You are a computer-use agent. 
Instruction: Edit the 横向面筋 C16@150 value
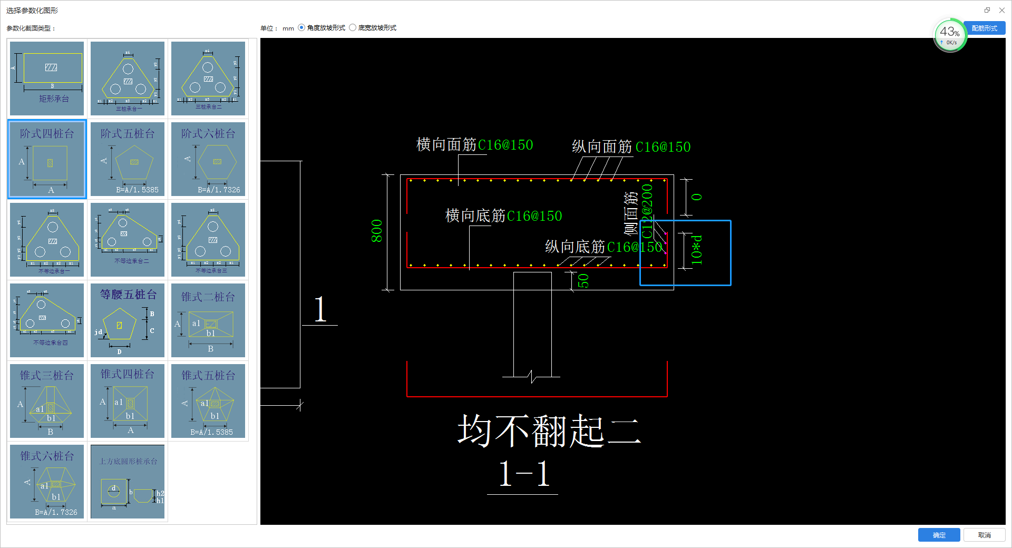(x=505, y=145)
